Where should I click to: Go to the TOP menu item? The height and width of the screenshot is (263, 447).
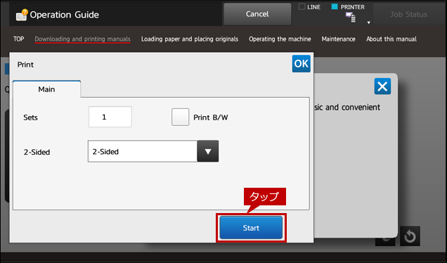point(18,39)
